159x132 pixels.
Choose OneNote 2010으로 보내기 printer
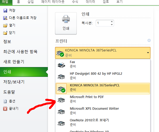[x=103, y=123]
